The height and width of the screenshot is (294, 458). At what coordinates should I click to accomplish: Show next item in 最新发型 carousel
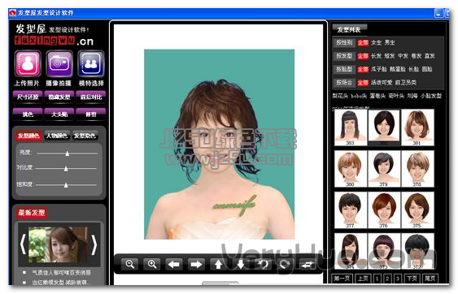pos(94,244)
